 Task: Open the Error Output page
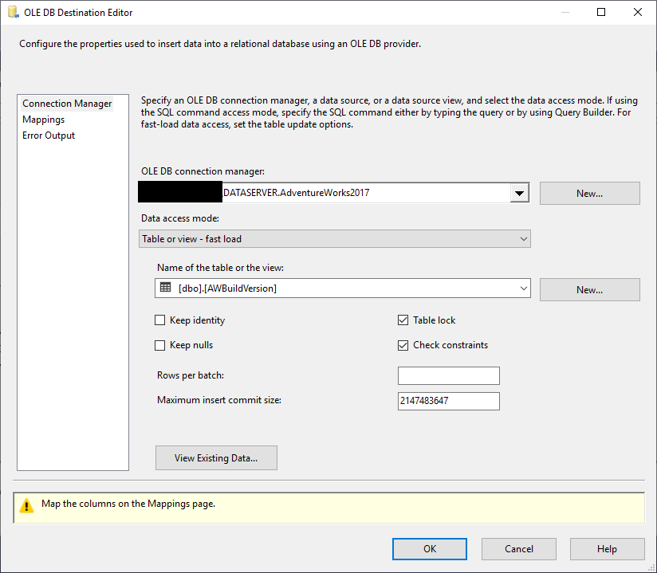coord(49,135)
